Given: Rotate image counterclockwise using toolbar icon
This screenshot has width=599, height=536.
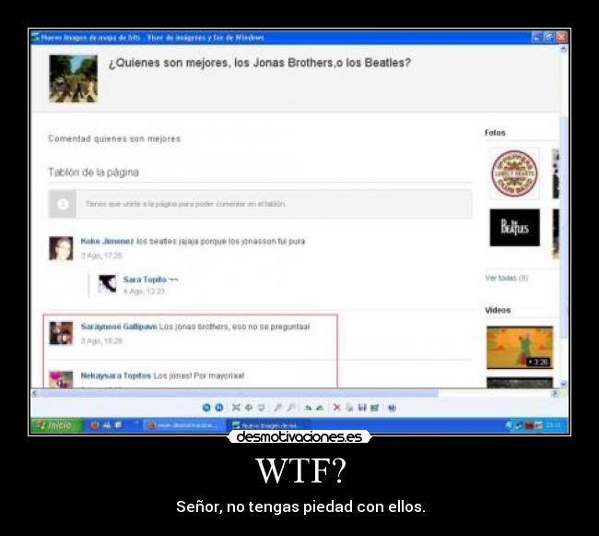Looking at the screenshot, I should point(320,408).
